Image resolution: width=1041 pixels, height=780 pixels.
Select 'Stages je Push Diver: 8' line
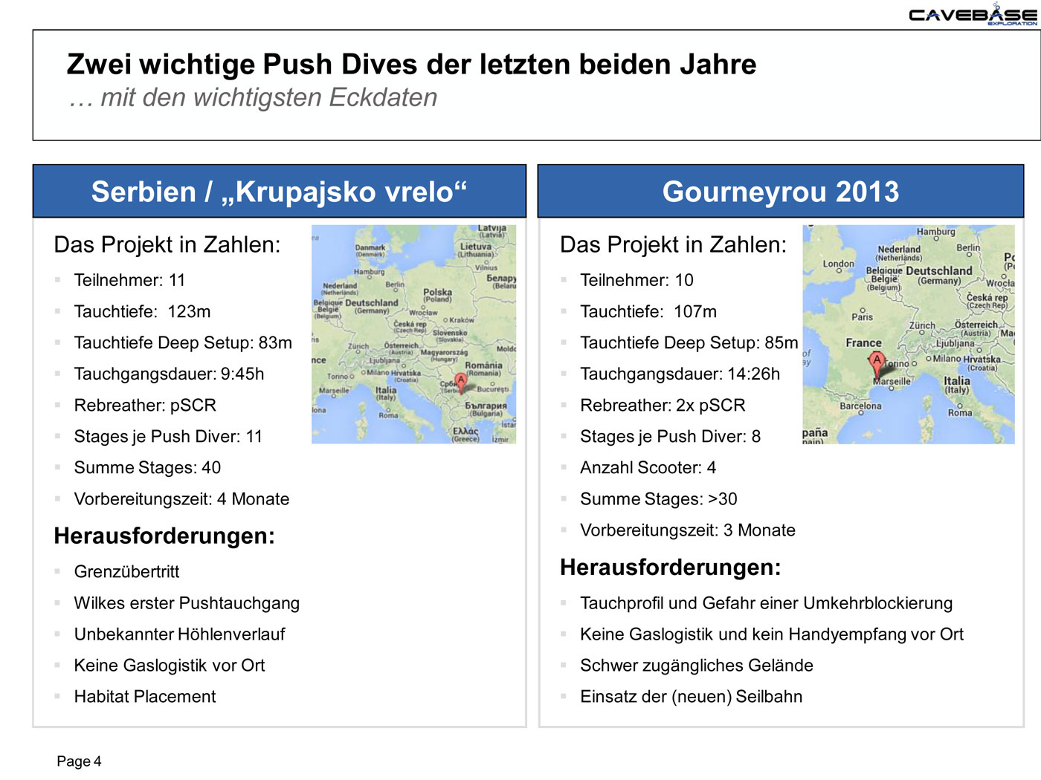point(671,436)
